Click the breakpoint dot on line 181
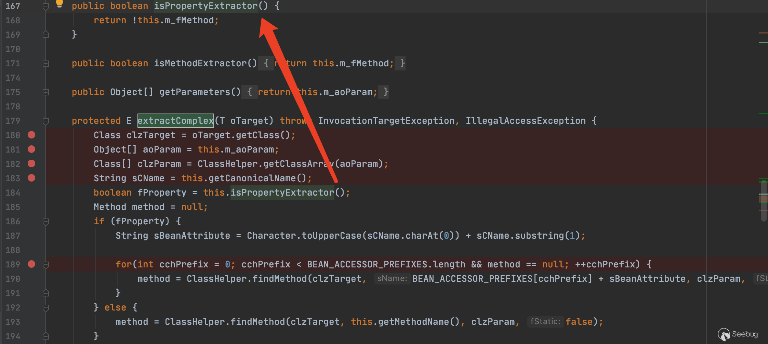Viewport: 768px width, 344px height. pos(31,149)
